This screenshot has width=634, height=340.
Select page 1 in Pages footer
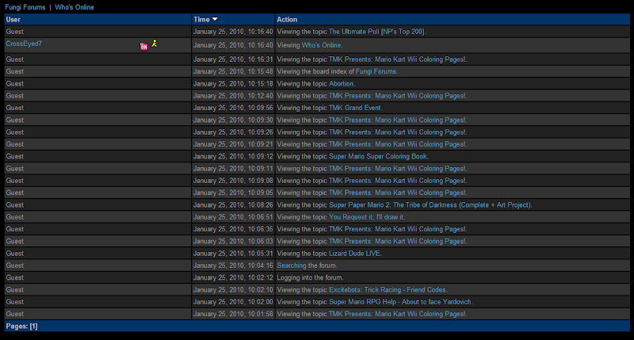pyautogui.click(x=33, y=326)
